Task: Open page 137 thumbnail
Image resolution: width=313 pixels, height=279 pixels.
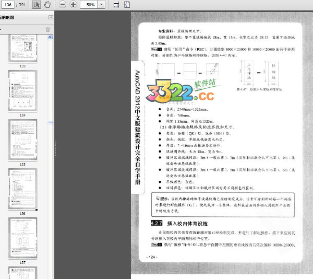Action: (x=22, y=238)
